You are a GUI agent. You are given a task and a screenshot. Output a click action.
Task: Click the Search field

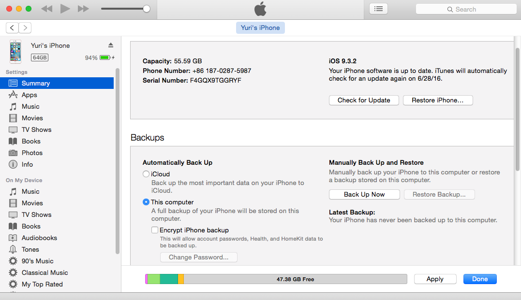[466, 9]
